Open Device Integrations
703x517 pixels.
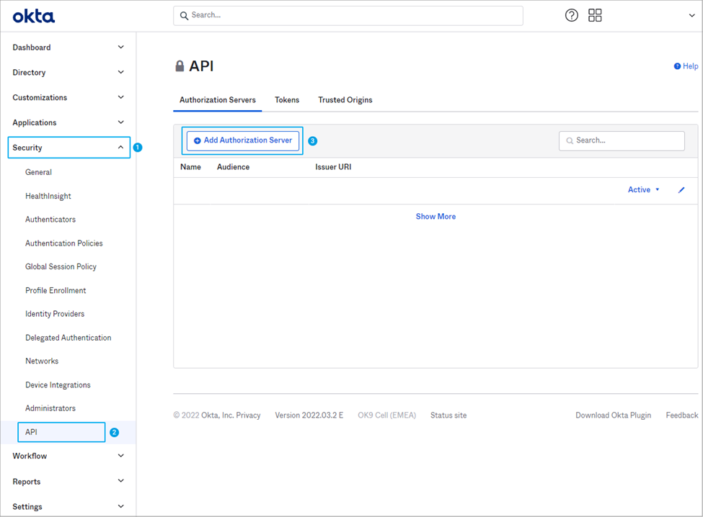click(58, 385)
